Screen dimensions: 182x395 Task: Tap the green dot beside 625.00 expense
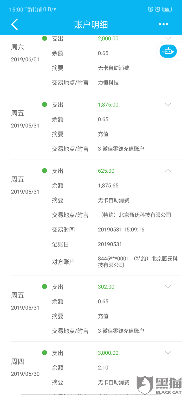pos(45,171)
